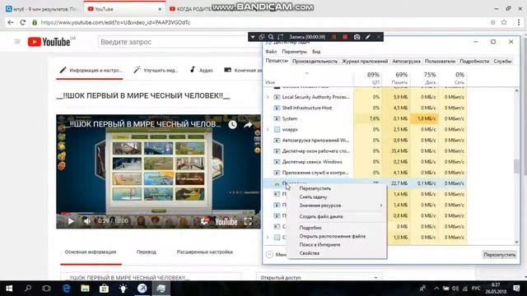Pause the Bandicam recording
Image resolution: width=527 pixels, height=296 pixels.
pos(334,37)
